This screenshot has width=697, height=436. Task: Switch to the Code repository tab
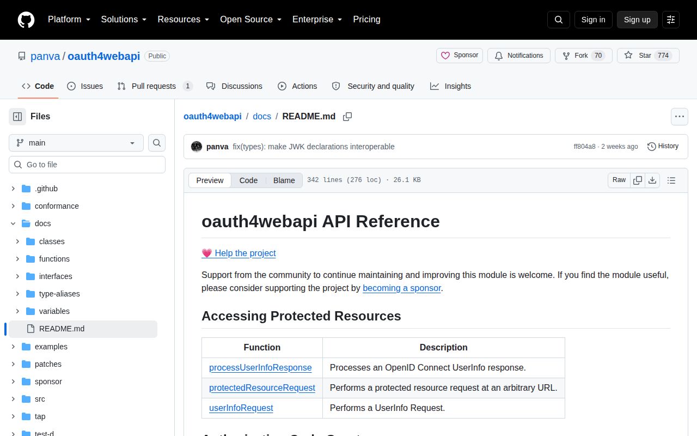click(38, 86)
